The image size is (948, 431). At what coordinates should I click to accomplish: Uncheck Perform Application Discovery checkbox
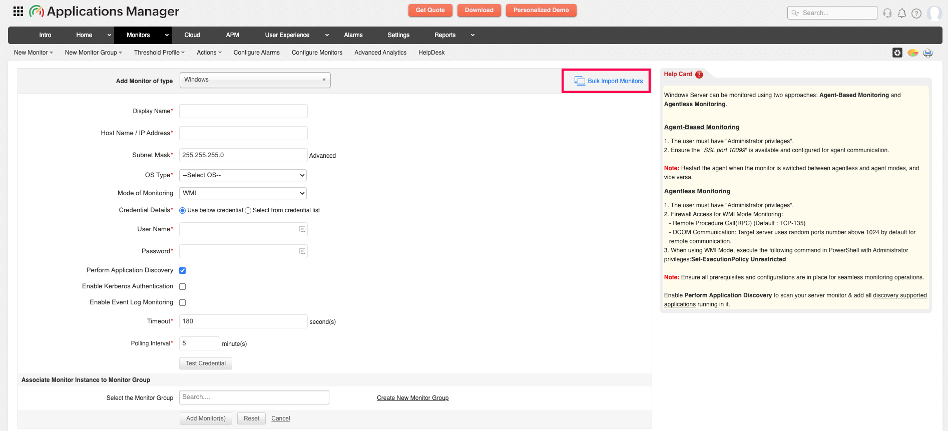(x=182, y=270)
